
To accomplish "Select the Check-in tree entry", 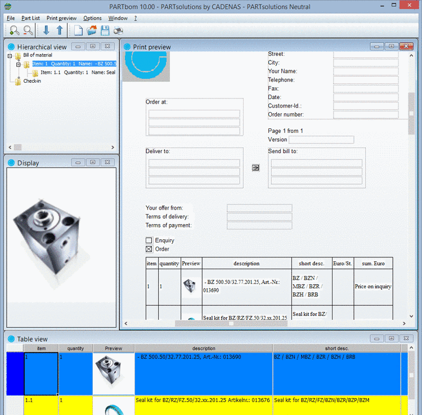I will coord(32,81).
